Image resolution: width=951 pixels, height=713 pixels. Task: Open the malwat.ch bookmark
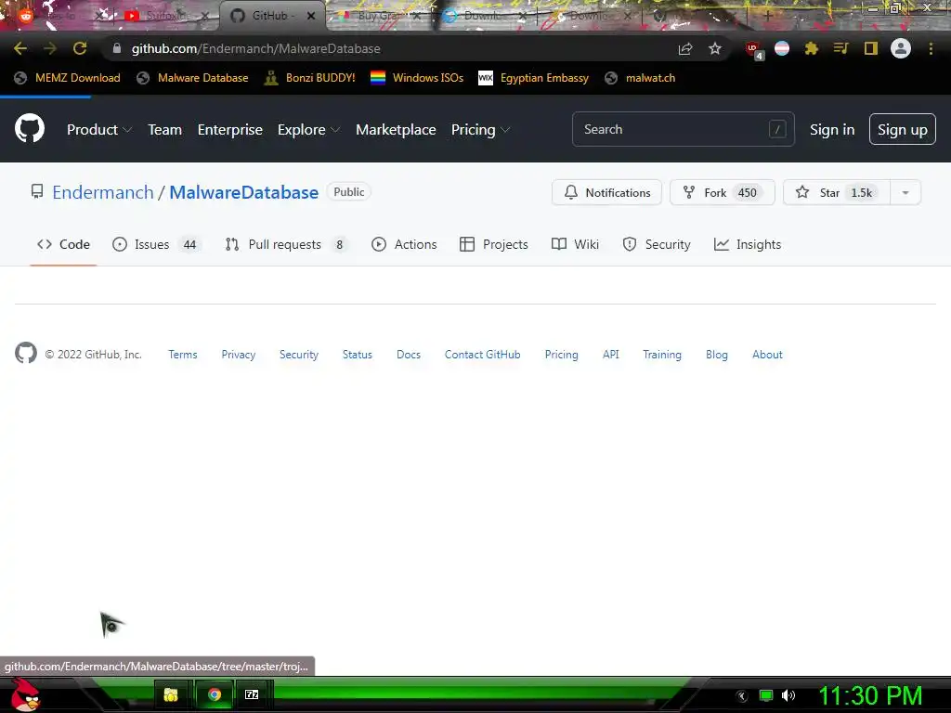pos(640,78)
